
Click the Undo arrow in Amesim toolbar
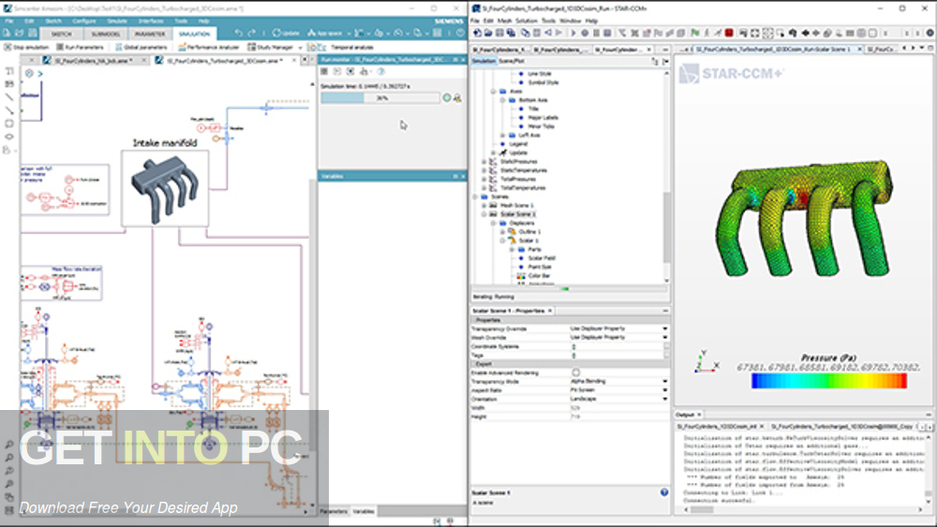239,33
